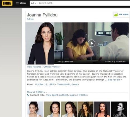Open the first ponytail photo thumbnail
The width and height of the screenshot is (130, 117).
pyautogui.click(x=35, y=109)
